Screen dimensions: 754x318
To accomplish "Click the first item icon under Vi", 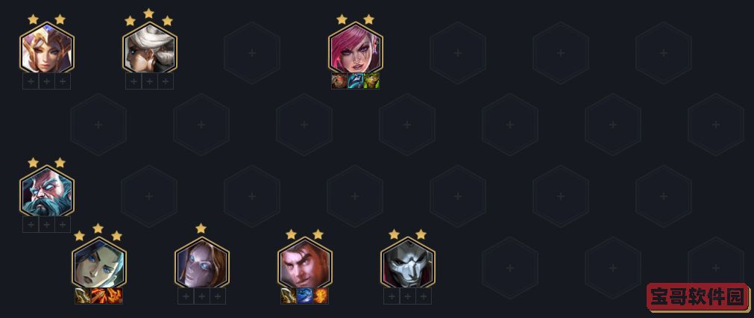I will (339, 81).
